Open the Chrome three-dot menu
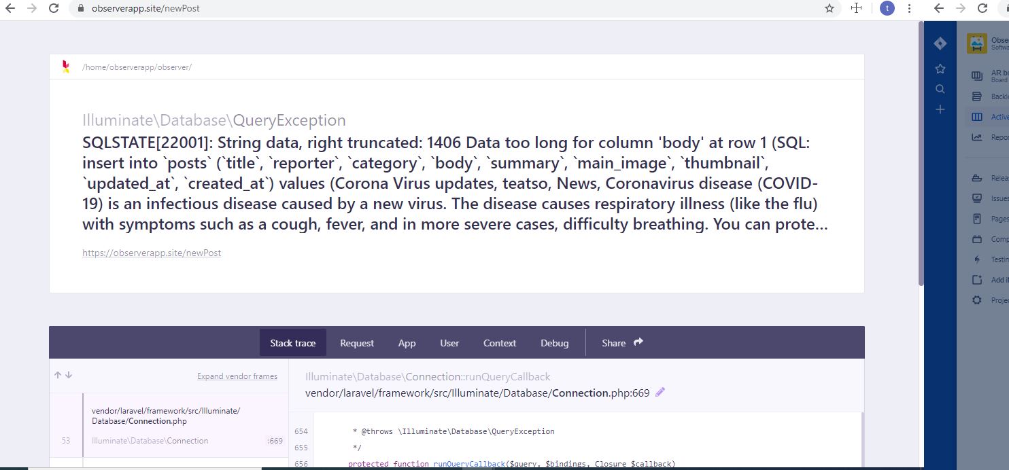Image resolution: width=1009 pixels, height=470 pixels. (x=909, y=9)
